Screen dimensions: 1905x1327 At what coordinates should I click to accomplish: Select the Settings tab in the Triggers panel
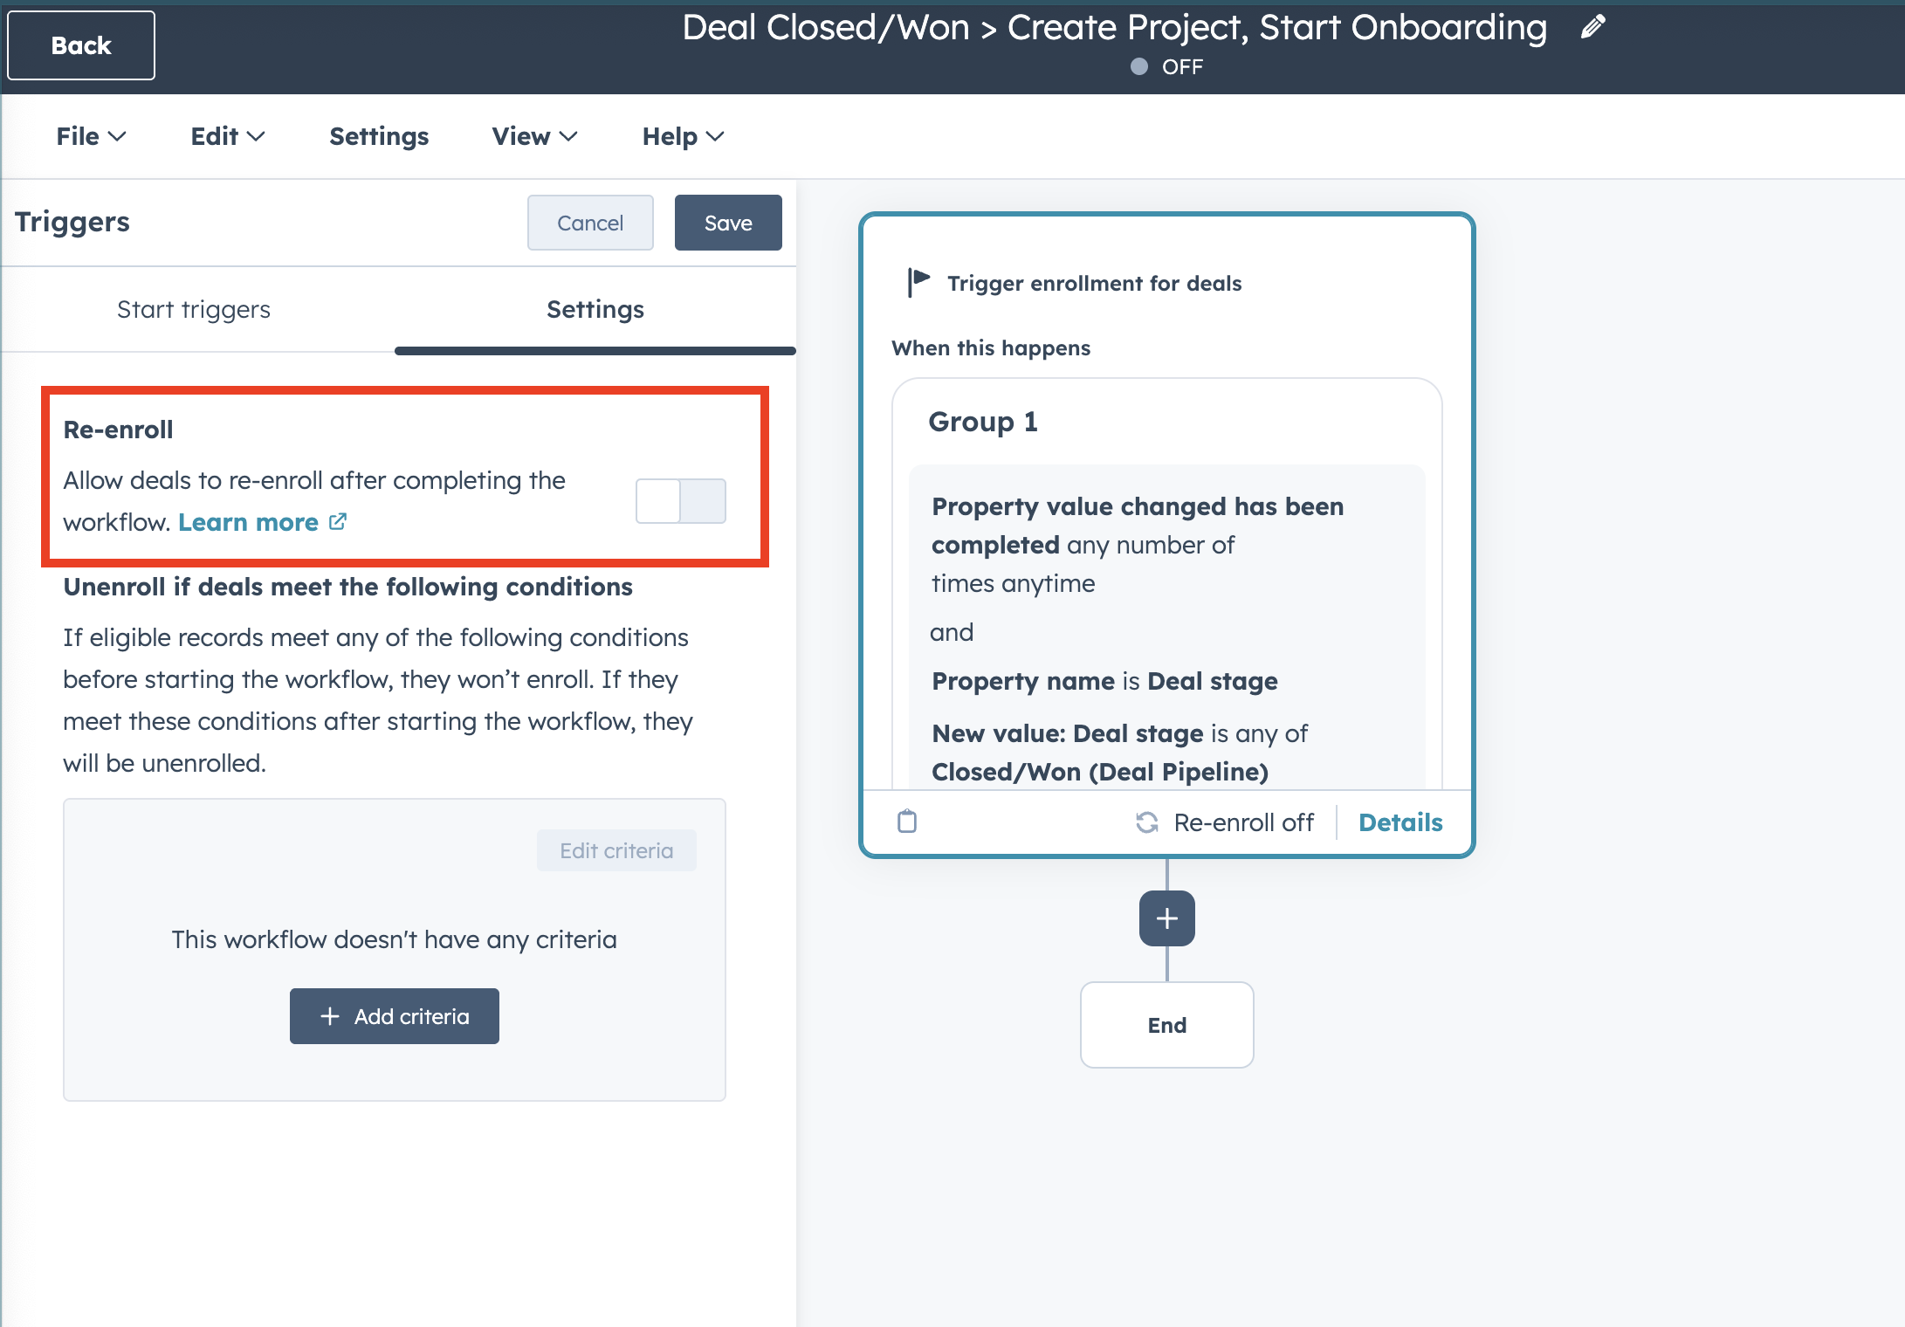coord(595,309)
